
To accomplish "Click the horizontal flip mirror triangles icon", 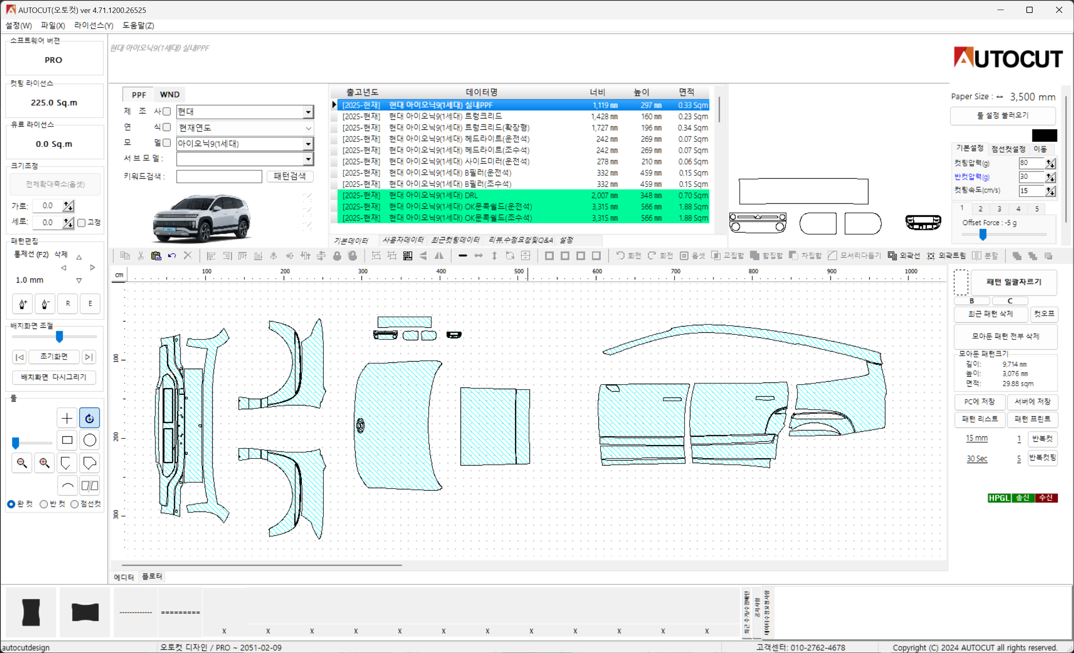I will pyautogui.click(x=439, y=256).
